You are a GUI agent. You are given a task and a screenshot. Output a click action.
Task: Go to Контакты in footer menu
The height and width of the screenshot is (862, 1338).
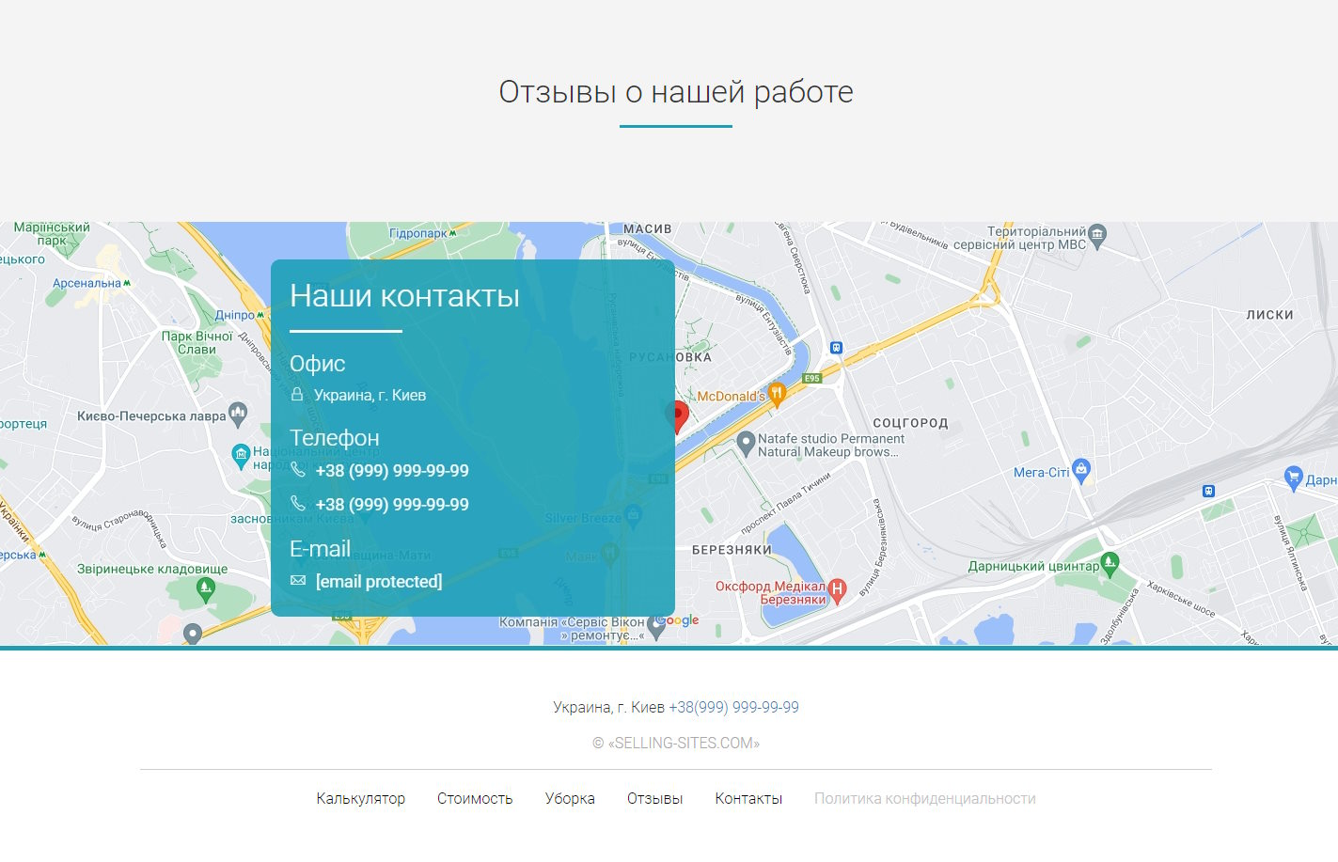pos(748,798)
